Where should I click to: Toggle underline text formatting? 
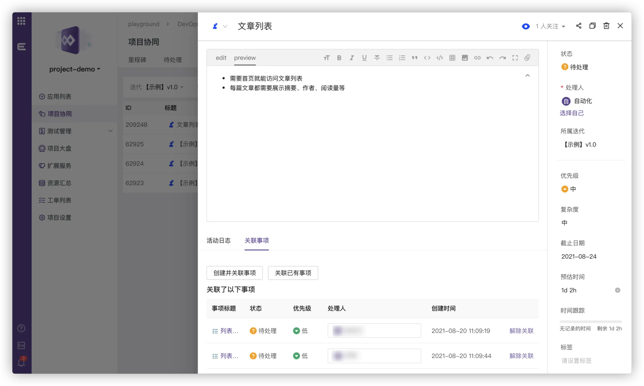(364, 58)
